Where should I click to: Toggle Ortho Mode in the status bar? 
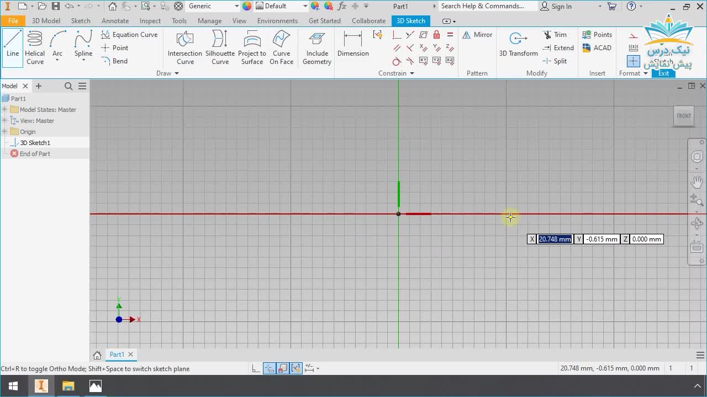(256, 368)
